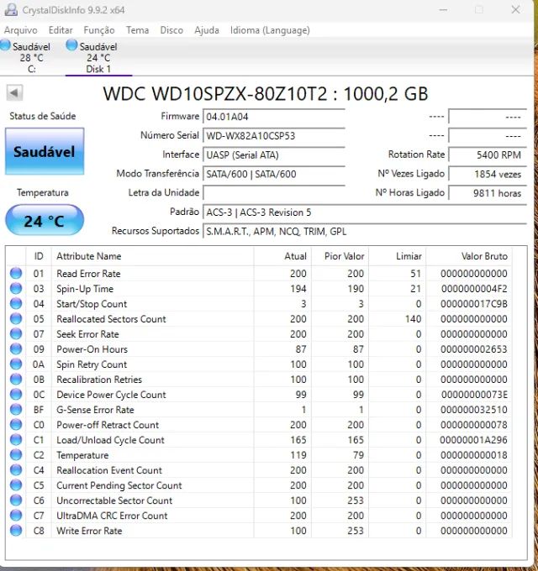The width and height of the screenshot is (538, 571).
Task: Select the Power-On Hours raw value 000000002653
Action: tap(474, 349)
